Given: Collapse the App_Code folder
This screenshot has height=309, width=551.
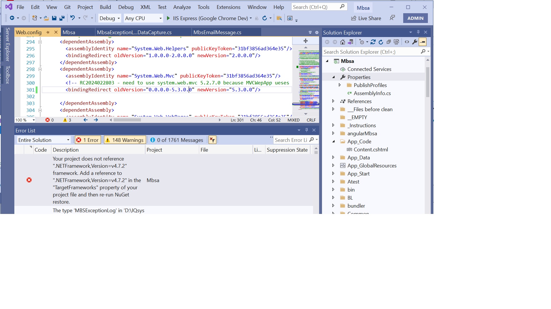Looking at the screenshot, I should tap(333, 141).
